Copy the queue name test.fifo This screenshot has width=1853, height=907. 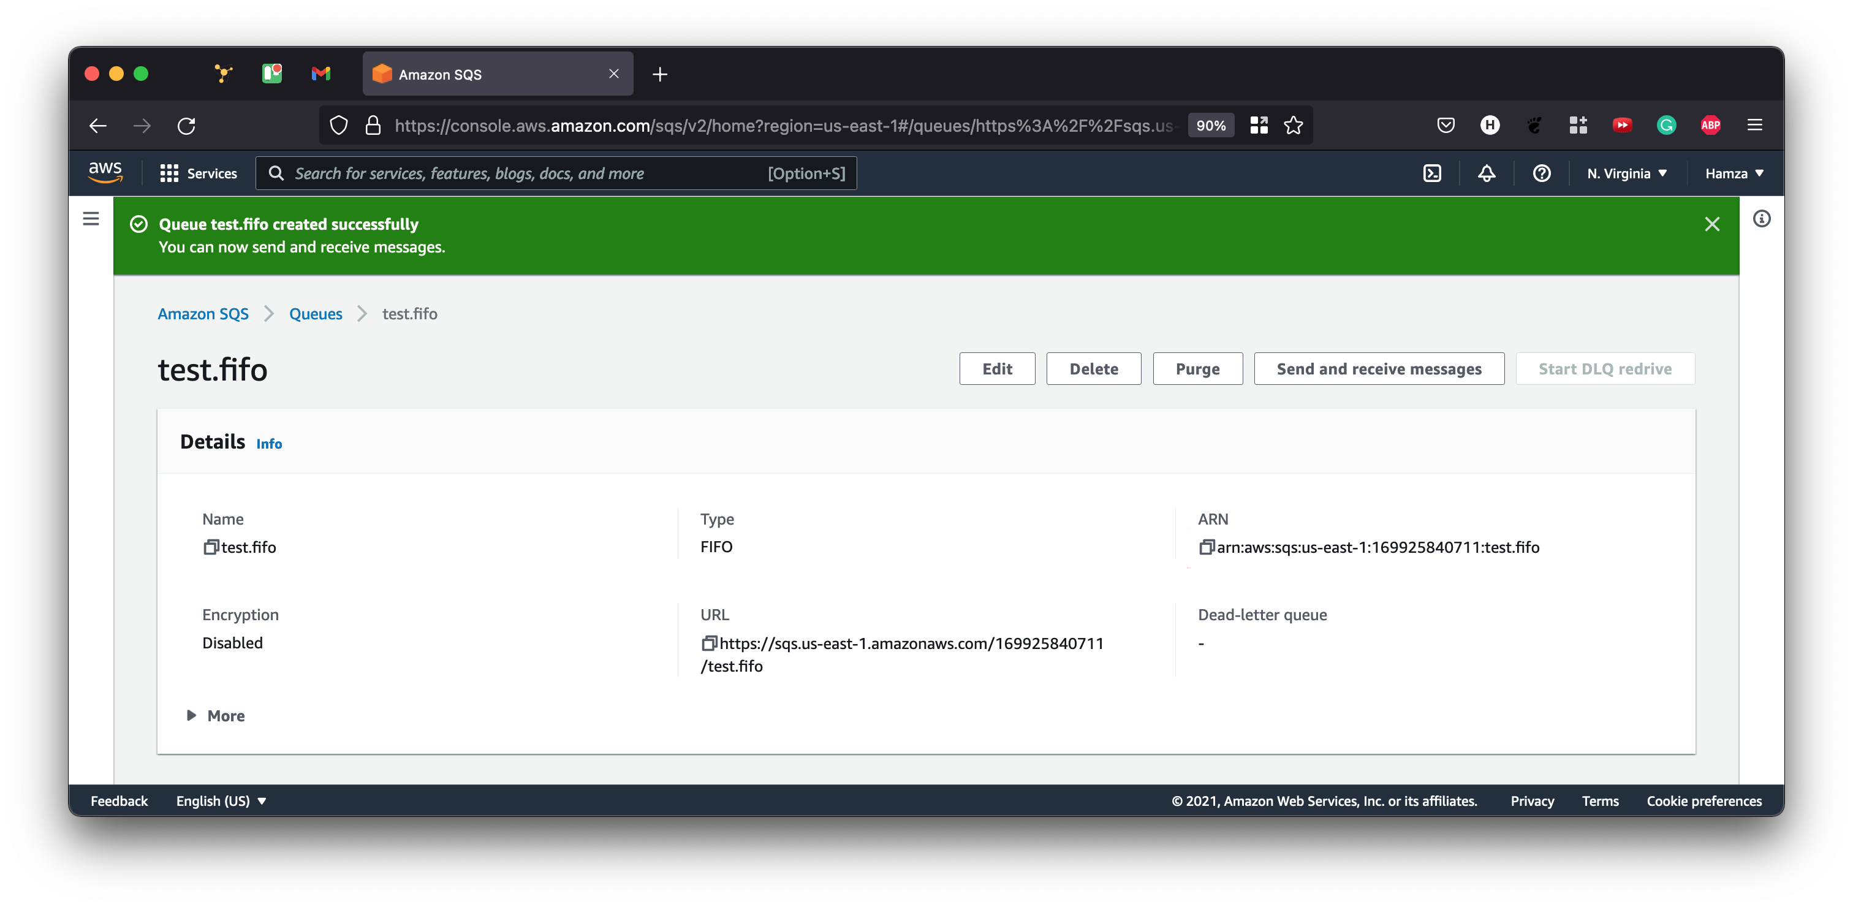click(x=210, y=547)
